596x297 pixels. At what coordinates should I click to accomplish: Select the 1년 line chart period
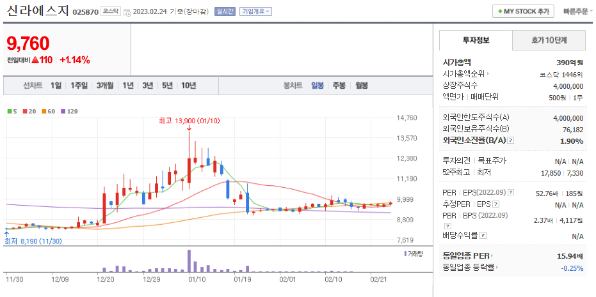point(128,86)
